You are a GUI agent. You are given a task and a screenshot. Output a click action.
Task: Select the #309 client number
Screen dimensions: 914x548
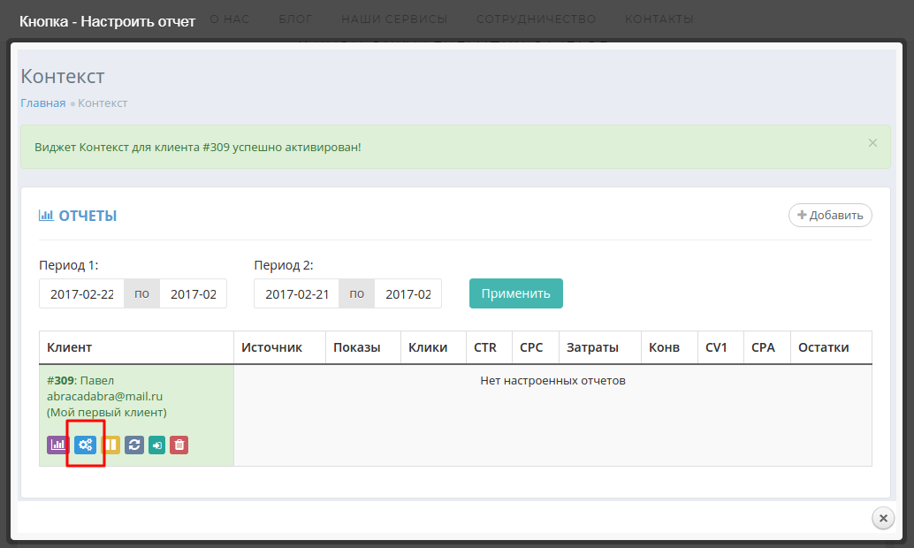click(x=60, y=381)
